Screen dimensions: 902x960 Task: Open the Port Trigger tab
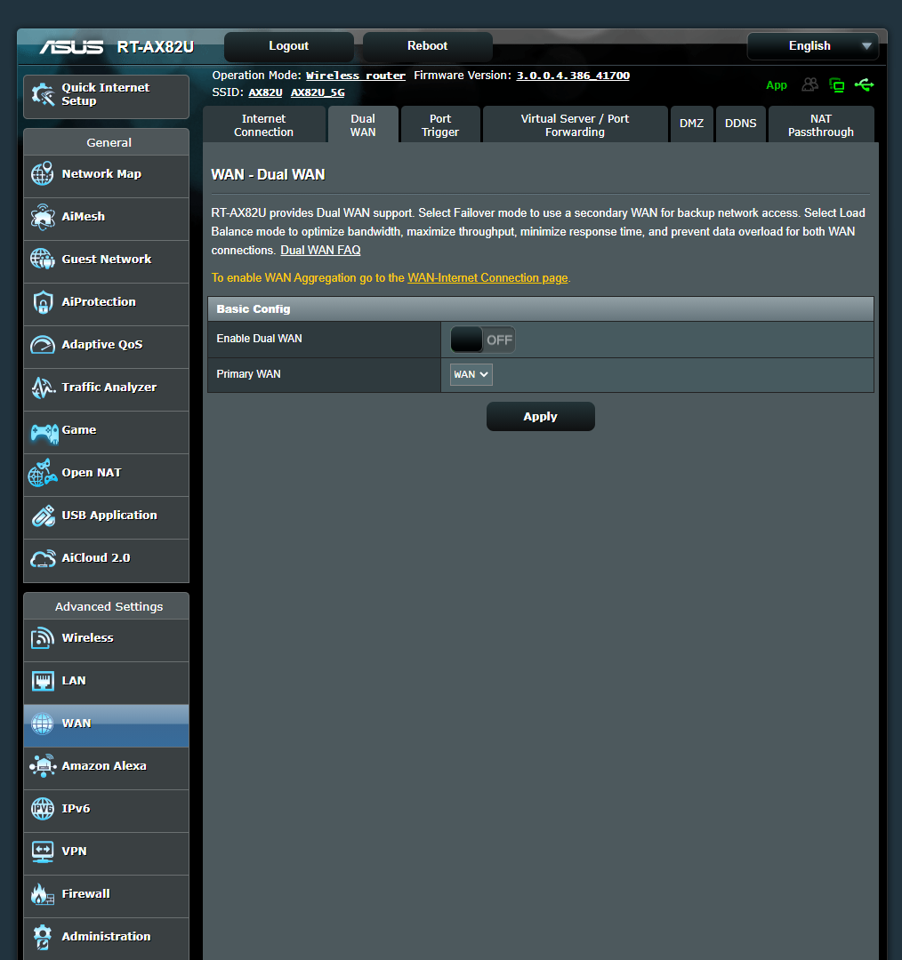click(x=440, y=125)
